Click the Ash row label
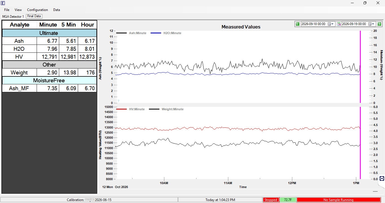Screen dimensions: 385x203 tap(19, 41)
